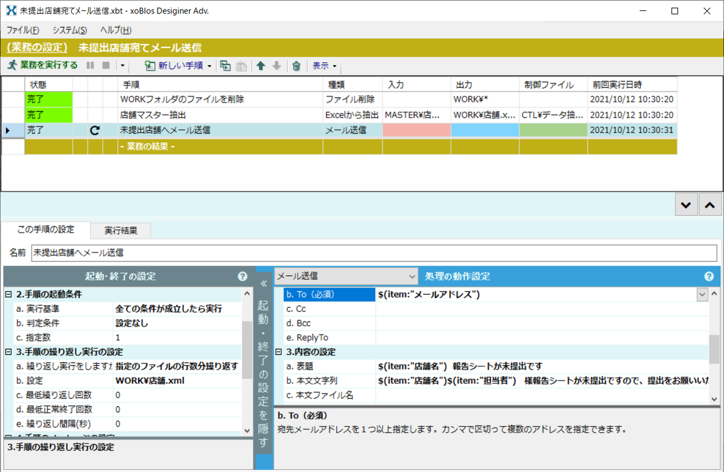The image size is (724, 472).
Task: Open the run options dropdown arrow beside the stop icon
Action: tap(122, 65)
